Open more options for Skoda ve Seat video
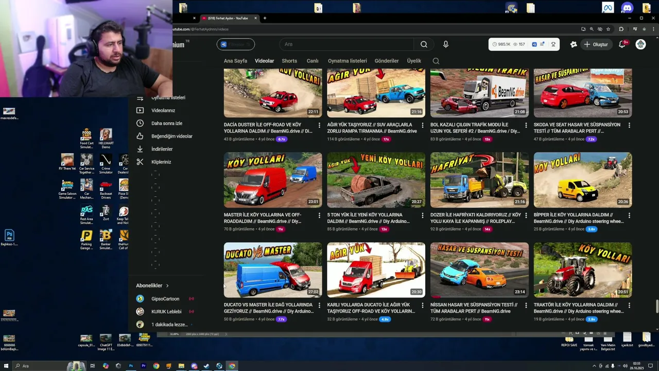This screenshot has height=371, width=659. [x=629, y=125]
